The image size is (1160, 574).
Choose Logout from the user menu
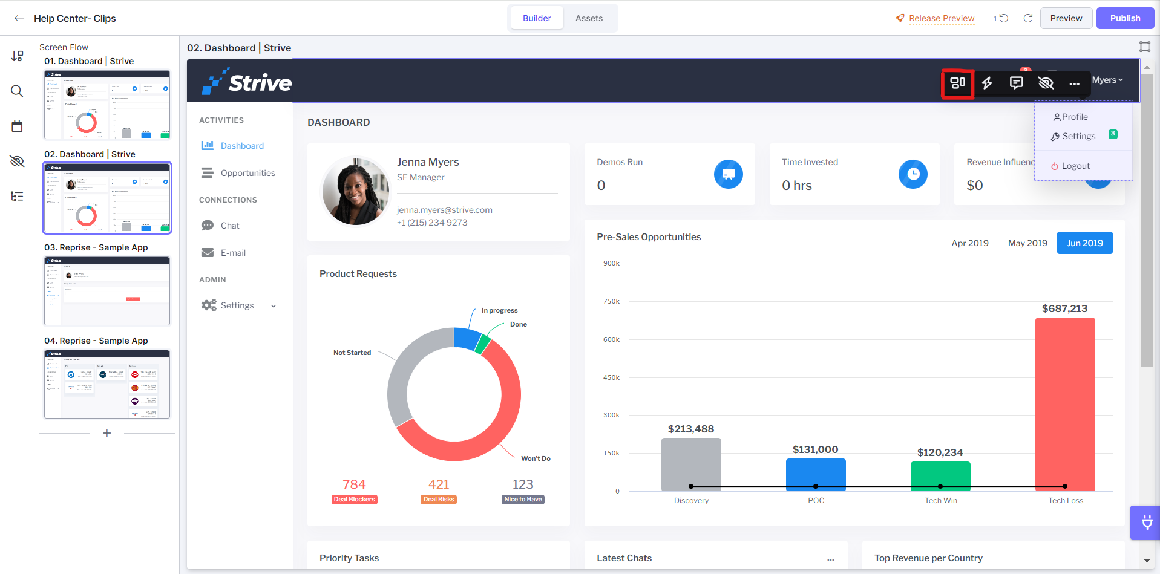pyautogui.click(x=1070, y=166)
